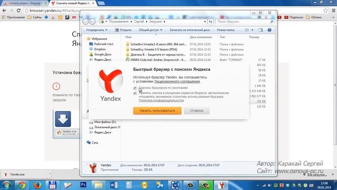Uncheck the anonymous usage statistics checkbox
Image resolution: width=337 pixels, height=190 pixels.
click(x=135, y=93)
